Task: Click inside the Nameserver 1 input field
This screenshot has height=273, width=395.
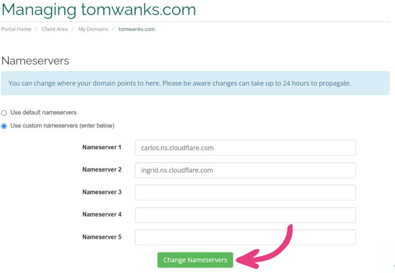Action: click(245, 148)
